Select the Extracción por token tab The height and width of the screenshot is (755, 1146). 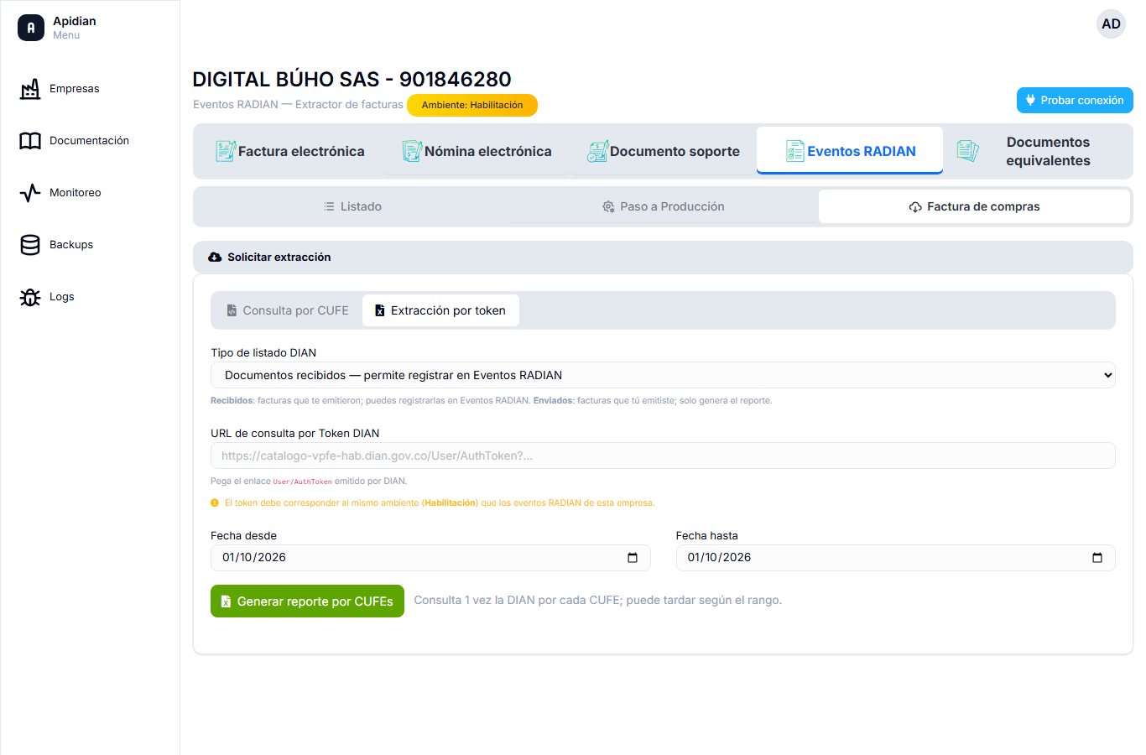click(x=440, y=310)
